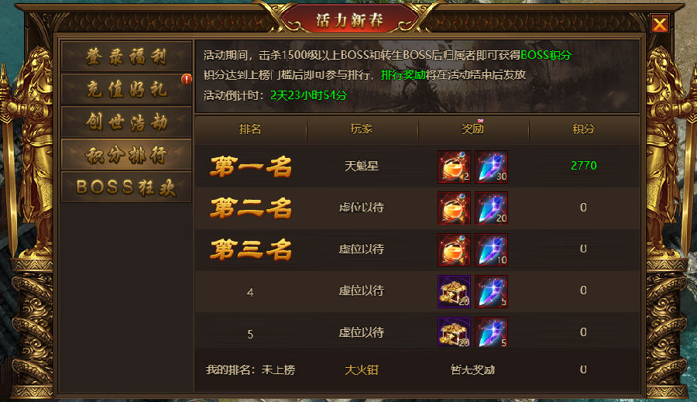
Task: Click first place blue crystal icon with 30
Action: [491, 167]
